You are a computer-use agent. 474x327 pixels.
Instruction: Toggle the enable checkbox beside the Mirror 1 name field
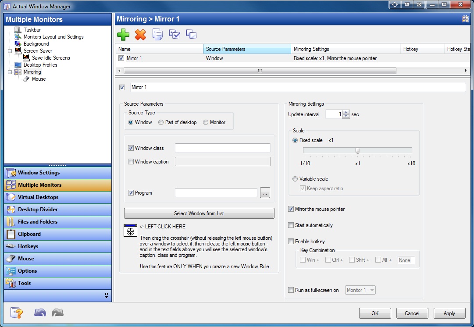click(122, 87)
